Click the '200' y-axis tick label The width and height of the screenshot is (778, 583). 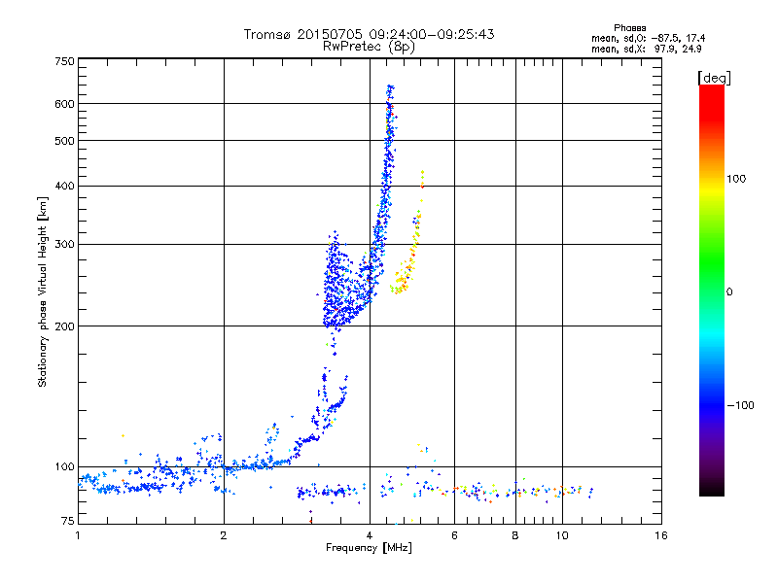point(64,326)
